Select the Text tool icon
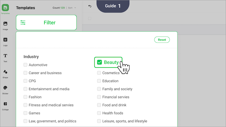The width and height of the screenshot is (226, 127). coord(5,56)
